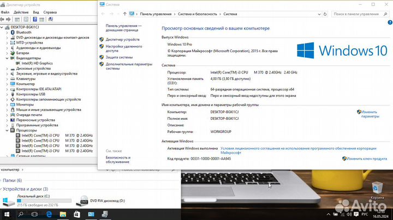Click the Forward arrow in Device Manager toolbar

pos(8,19)
